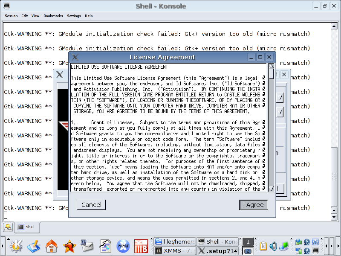Click the home folder icon in panel
The image size is (341, 256).
click(x=52, y=246)
